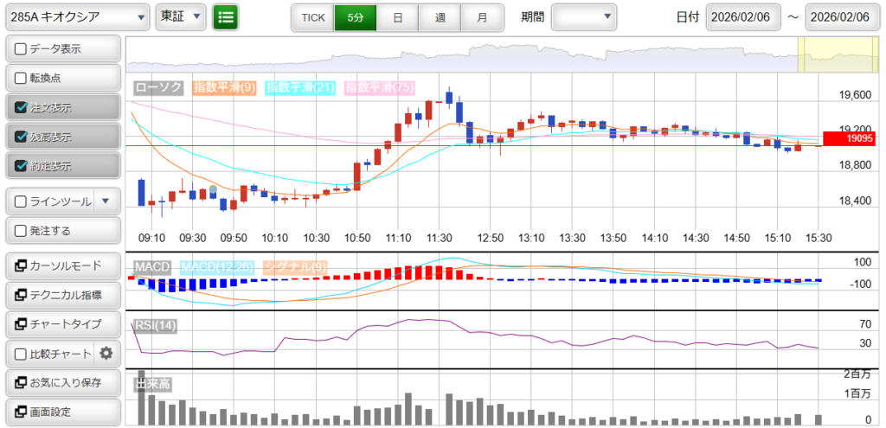This screenshot has height=428, width=886.
Task: Select the 週 weekly interval tab
Action: click(x=440, y=17)
